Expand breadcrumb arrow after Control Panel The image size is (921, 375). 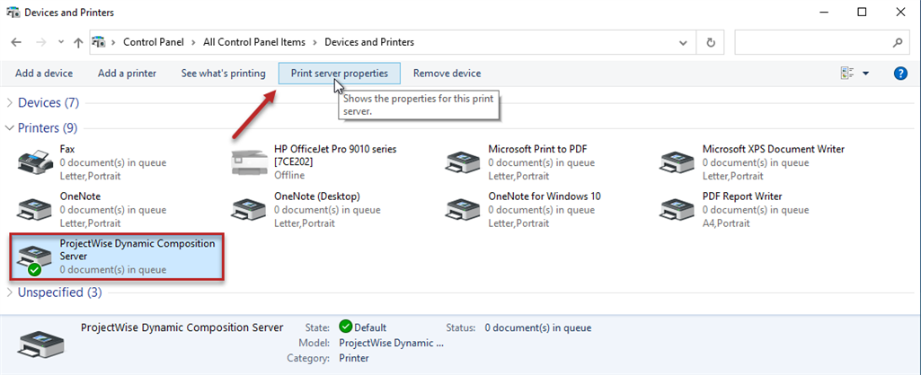(195, 42)
